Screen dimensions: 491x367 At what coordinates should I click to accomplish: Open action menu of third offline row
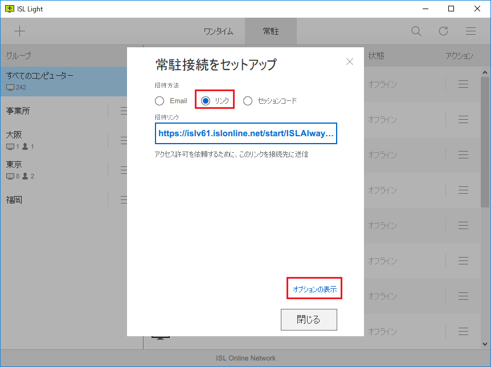[x=463, y=154]
